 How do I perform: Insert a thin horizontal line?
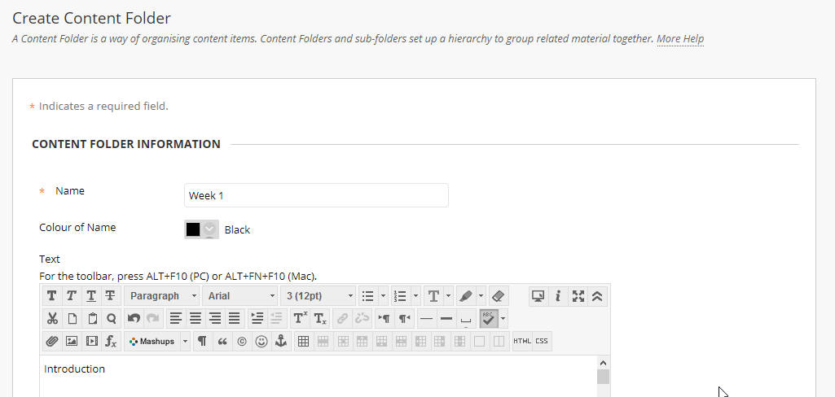pos(427,319)
